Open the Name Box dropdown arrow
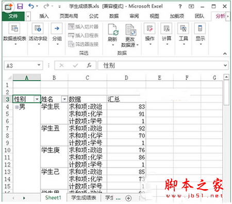232x204 pixels. click(x=39, y=65)
